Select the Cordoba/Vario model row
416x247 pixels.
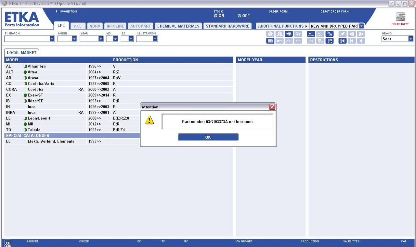pyautogui.click(x=119, y=83)
